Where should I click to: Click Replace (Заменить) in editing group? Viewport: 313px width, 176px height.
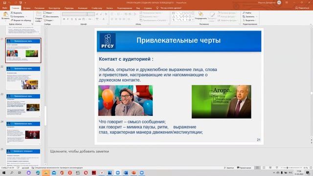248,17
